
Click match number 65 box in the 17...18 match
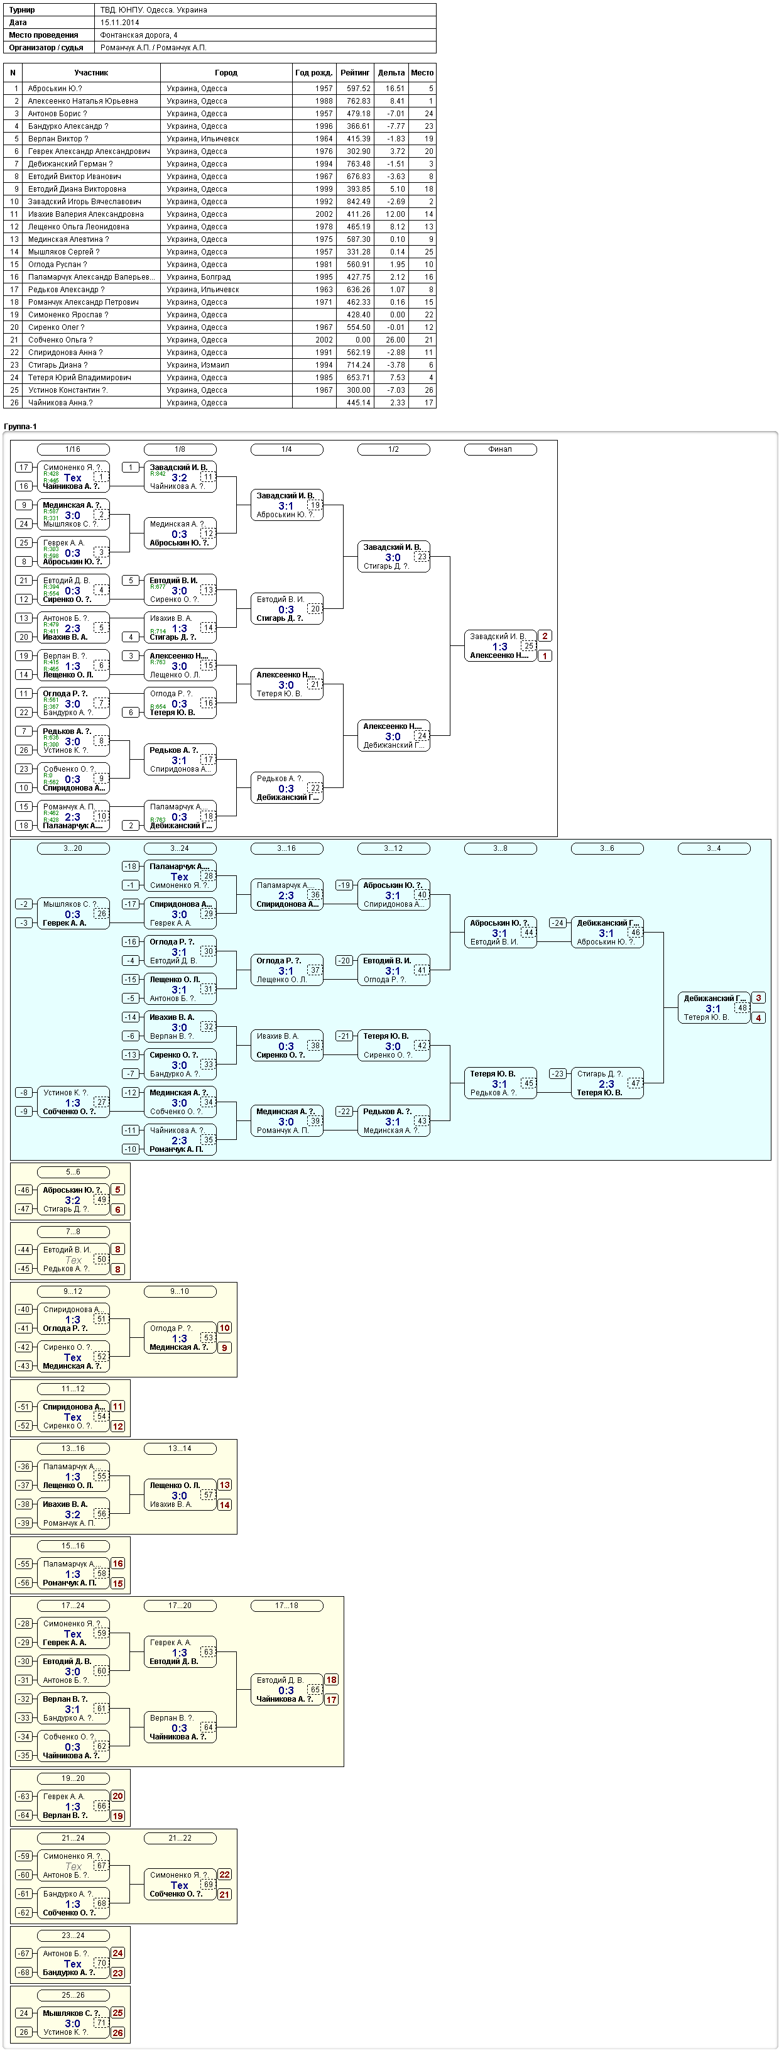point(315,1690)
